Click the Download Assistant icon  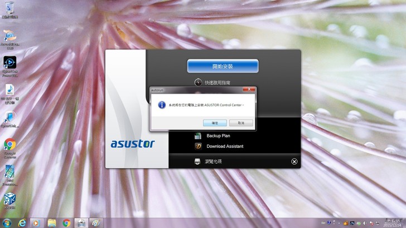(197, 146)
